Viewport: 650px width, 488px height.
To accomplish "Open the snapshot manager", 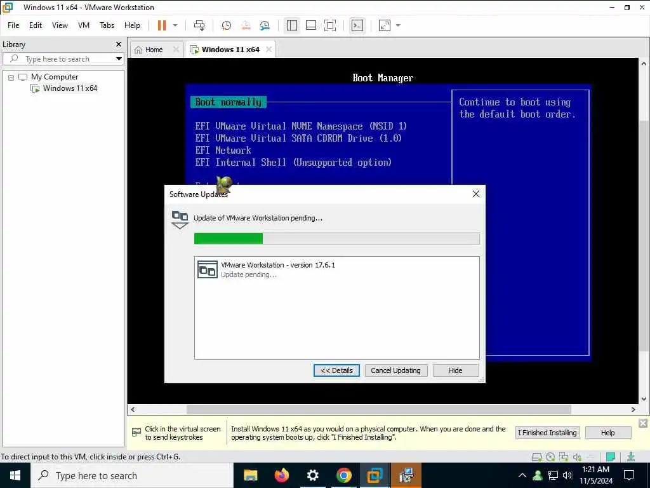I will 265,25.
